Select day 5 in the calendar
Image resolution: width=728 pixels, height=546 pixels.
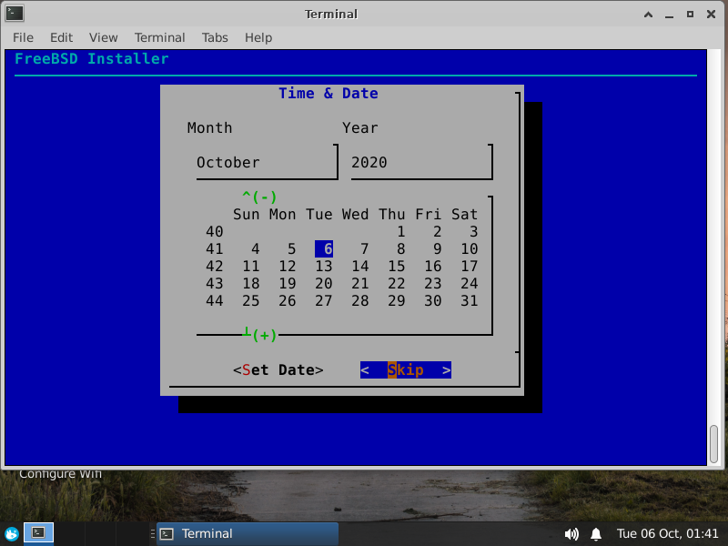click(x=291, y=248)
